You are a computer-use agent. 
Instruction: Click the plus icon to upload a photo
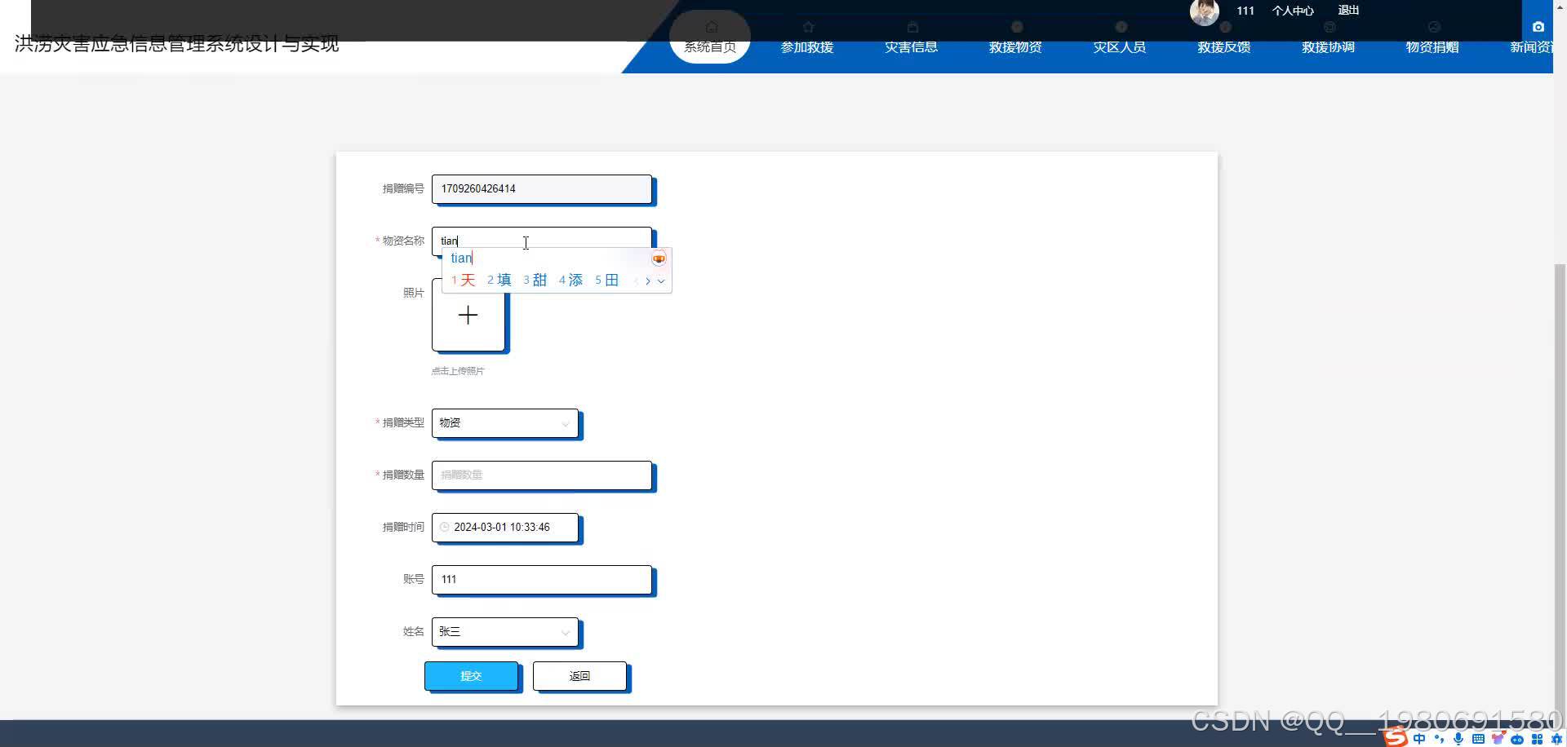tap(468, 315)
